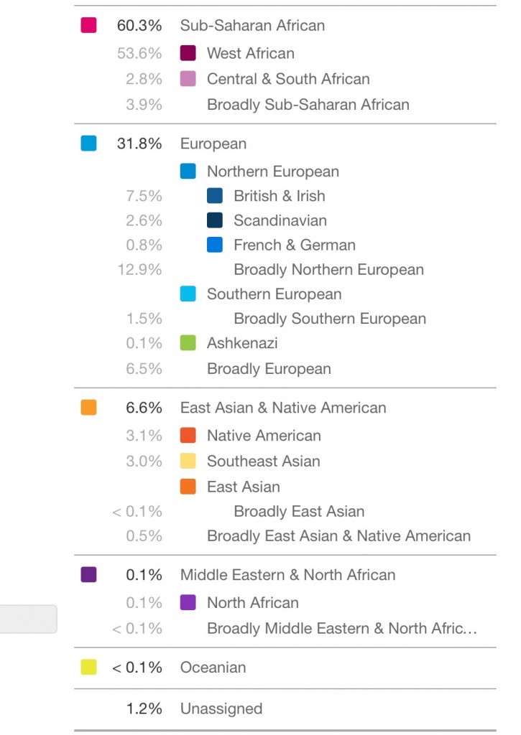Click the gray button at left edge
The image size is (521, 735).
point(27,619)
